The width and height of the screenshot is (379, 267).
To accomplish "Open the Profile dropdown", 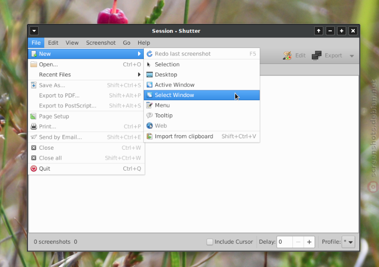I will coord(349,242).
